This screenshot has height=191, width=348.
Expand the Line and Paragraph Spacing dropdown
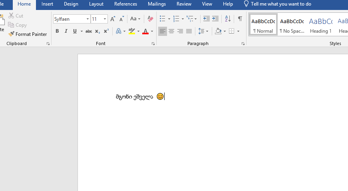[x=207, y=31]
